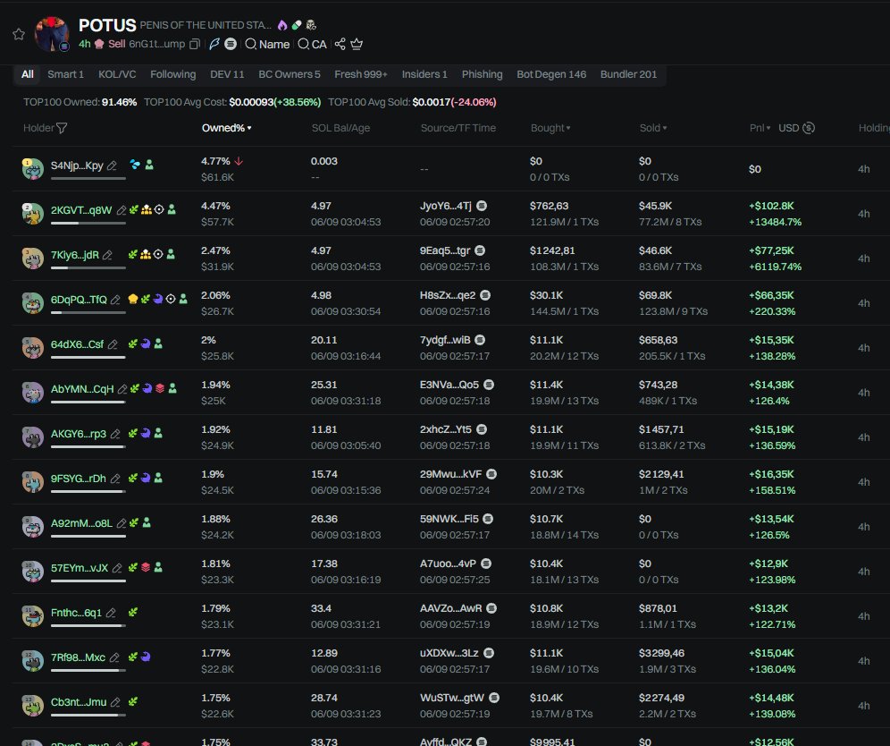
Task: Click the TOP100 Owned 91.46% stat
Action: [x=80, y=102]
